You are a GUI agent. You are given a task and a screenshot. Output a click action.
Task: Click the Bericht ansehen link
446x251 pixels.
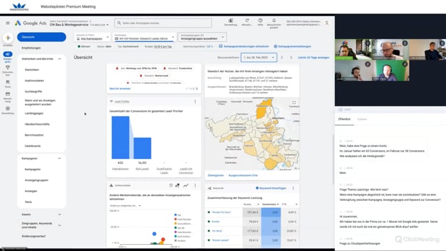point(120,88)
